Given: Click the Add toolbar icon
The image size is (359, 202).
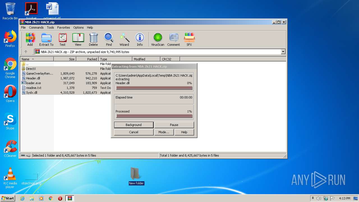Looking at the screenshot, I should click(x=30, y=39).
